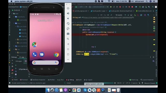The width and height of the screenshot is (166, 93).
Task: Click the emulator zoom magnifier icon
Action: (68, 39)
